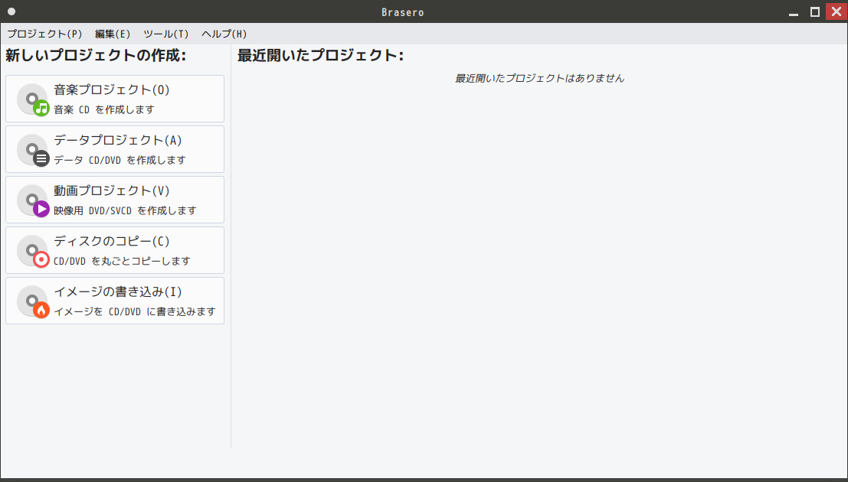The image size is (848, 482).
Task: Click the red disc copy icon
Action: point(33,251)
